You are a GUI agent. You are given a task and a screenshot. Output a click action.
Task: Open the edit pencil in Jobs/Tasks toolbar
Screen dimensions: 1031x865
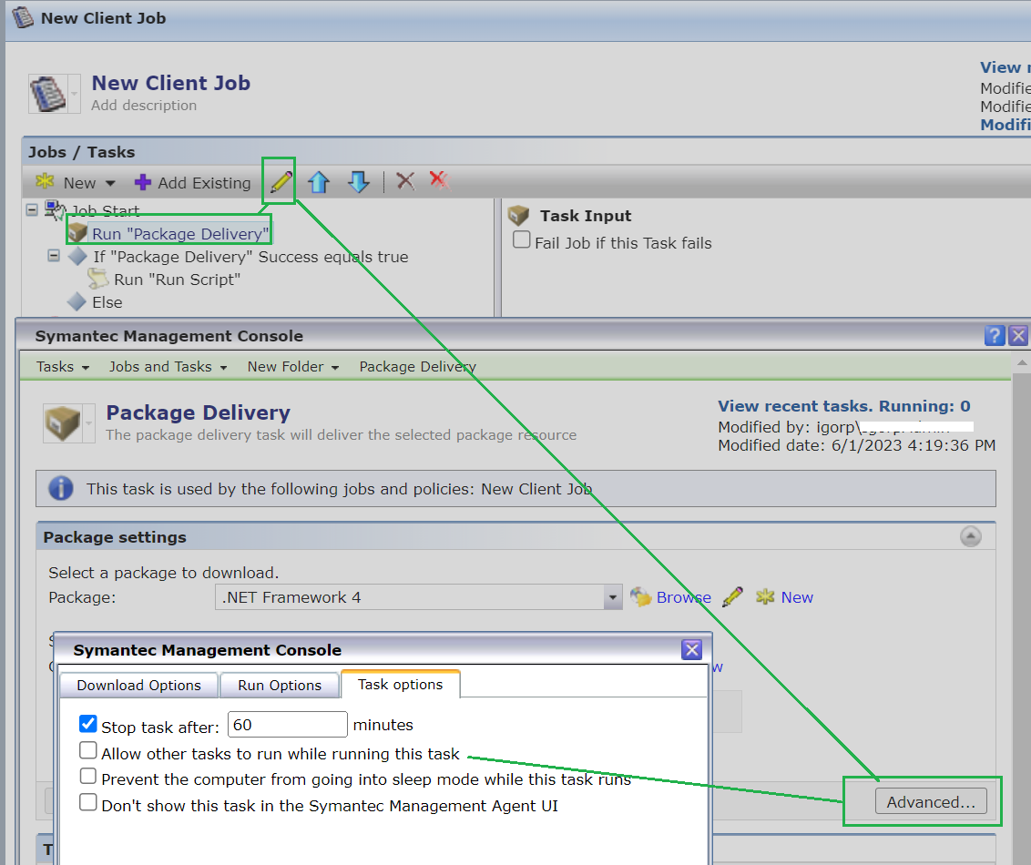click(279, 181)
